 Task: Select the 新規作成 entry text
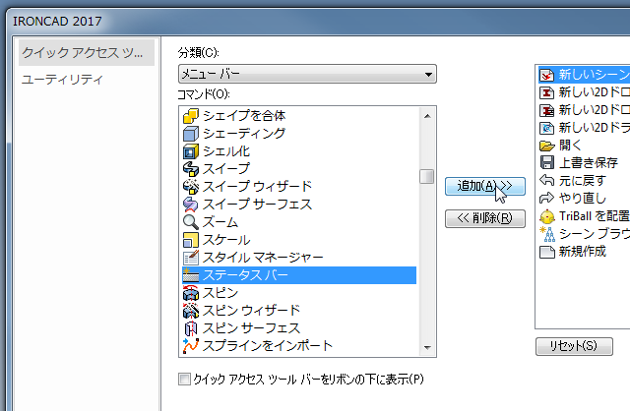[x=583, y=252]
